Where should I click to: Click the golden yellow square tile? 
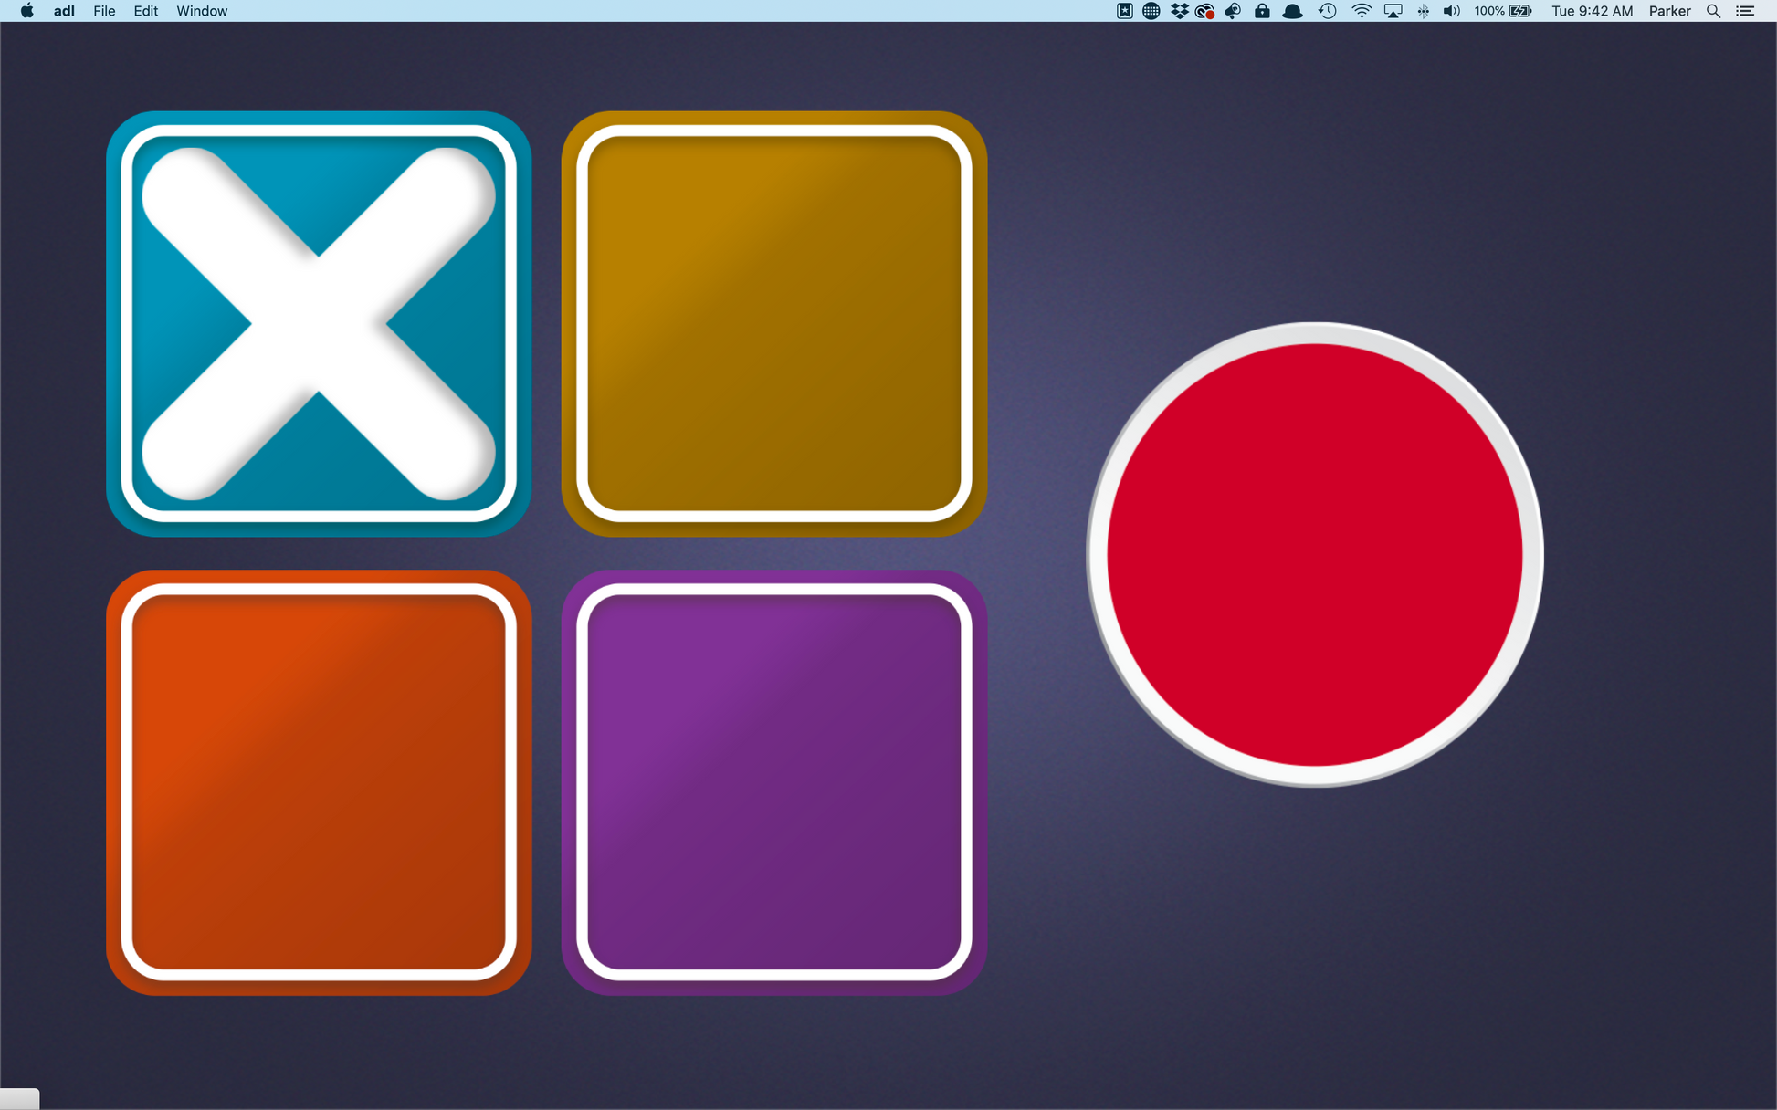(x=774, y=323)
